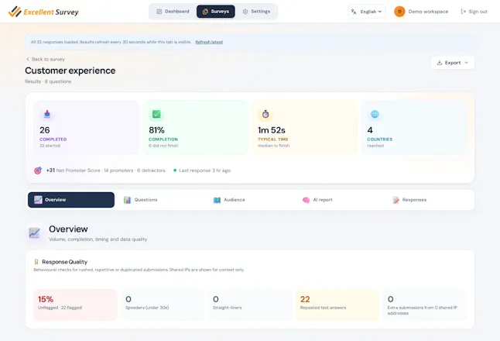
Task: Click the Demo workspace label
Action: [428, 12]
